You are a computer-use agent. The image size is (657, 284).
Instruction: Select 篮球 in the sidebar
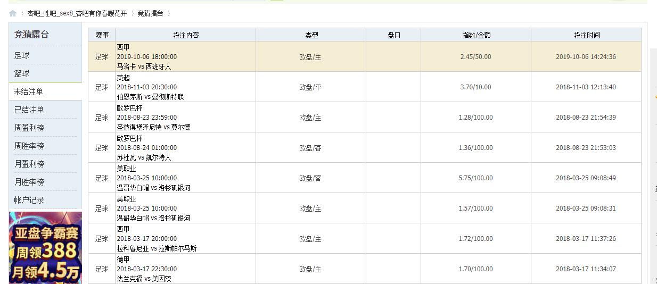coord(22,73)
